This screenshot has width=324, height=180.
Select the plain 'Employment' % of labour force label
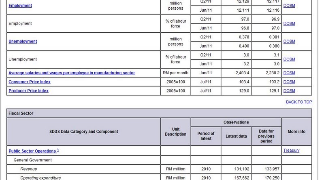pyautogui.click(x=20, y=23)
